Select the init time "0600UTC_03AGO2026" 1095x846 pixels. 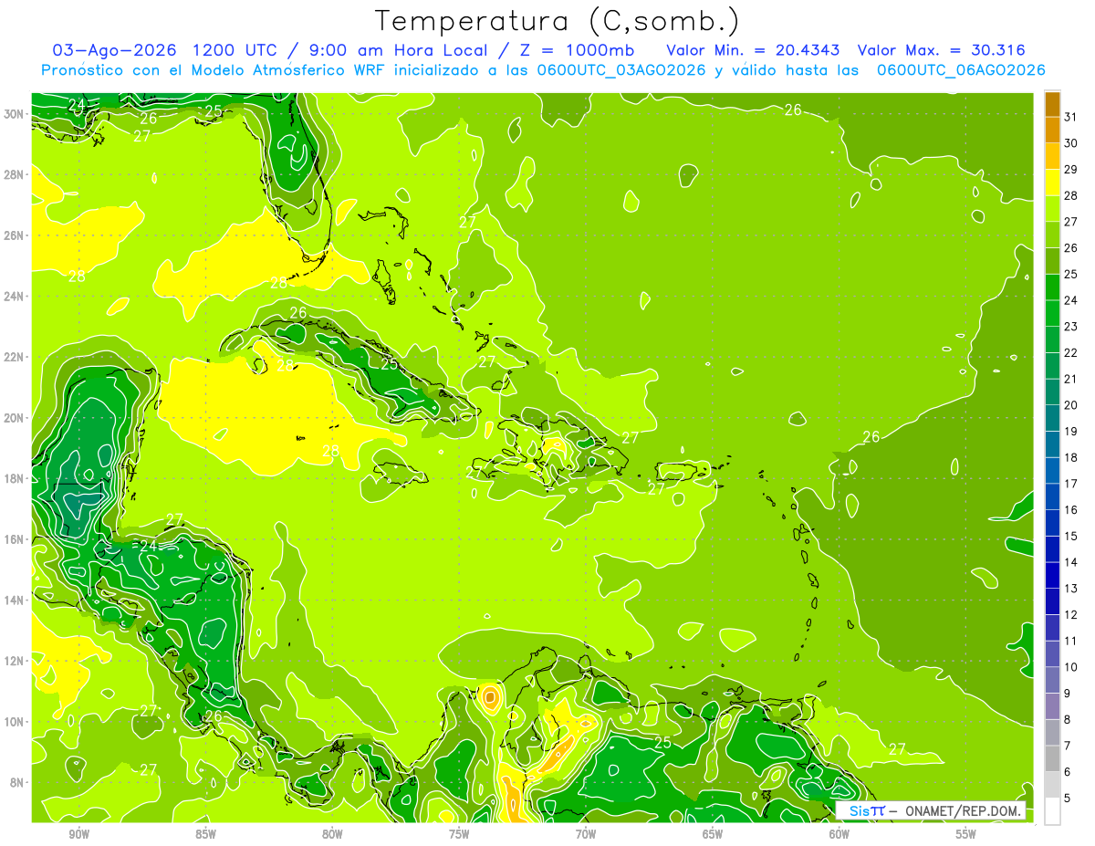620,70
